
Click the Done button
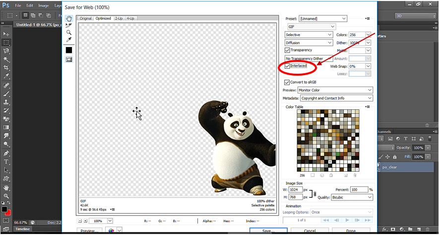(x=351, y=231)
